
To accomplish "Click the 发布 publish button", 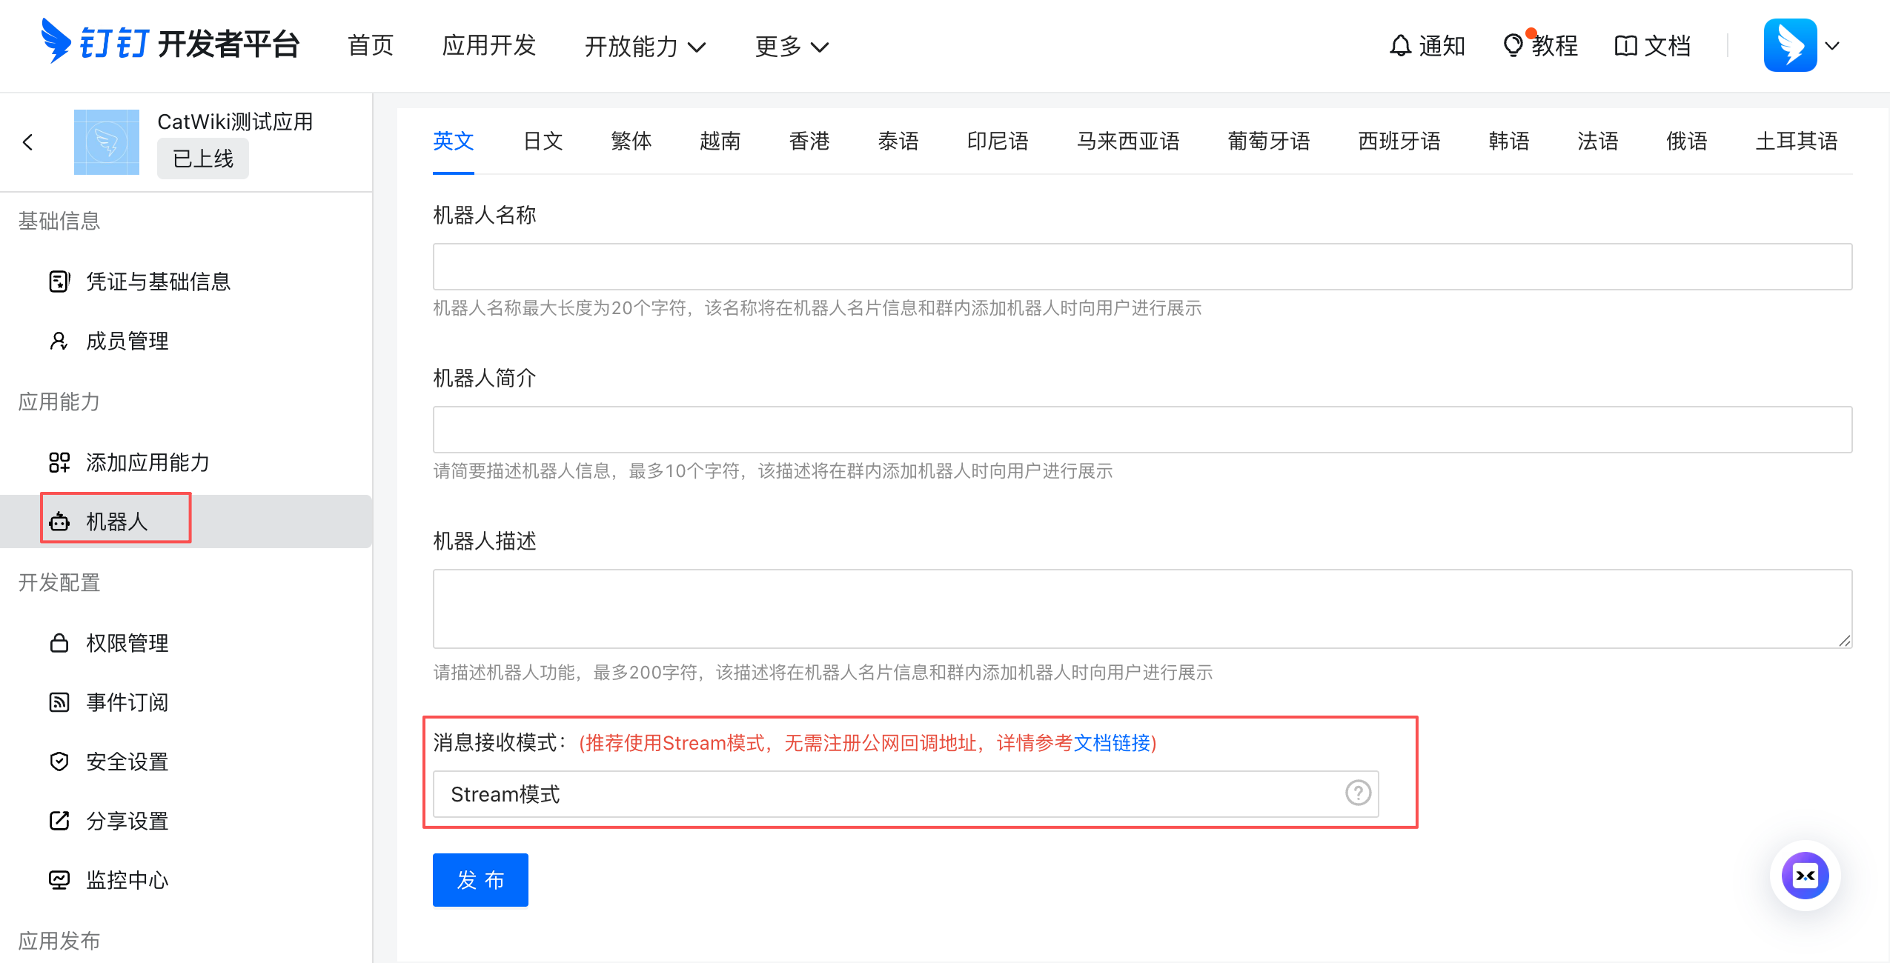I will click(480, 880).
